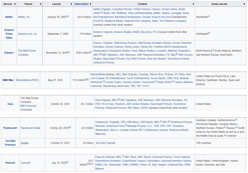
Task: Sort table by Parent column arrows
Action: [41, 4]
